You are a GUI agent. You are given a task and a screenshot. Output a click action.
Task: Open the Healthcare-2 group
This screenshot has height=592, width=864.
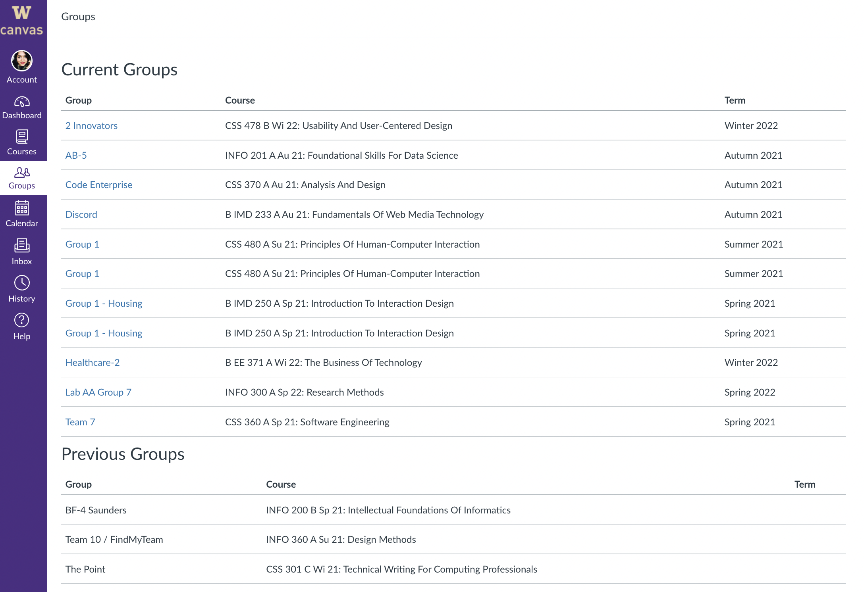(92, 363)
